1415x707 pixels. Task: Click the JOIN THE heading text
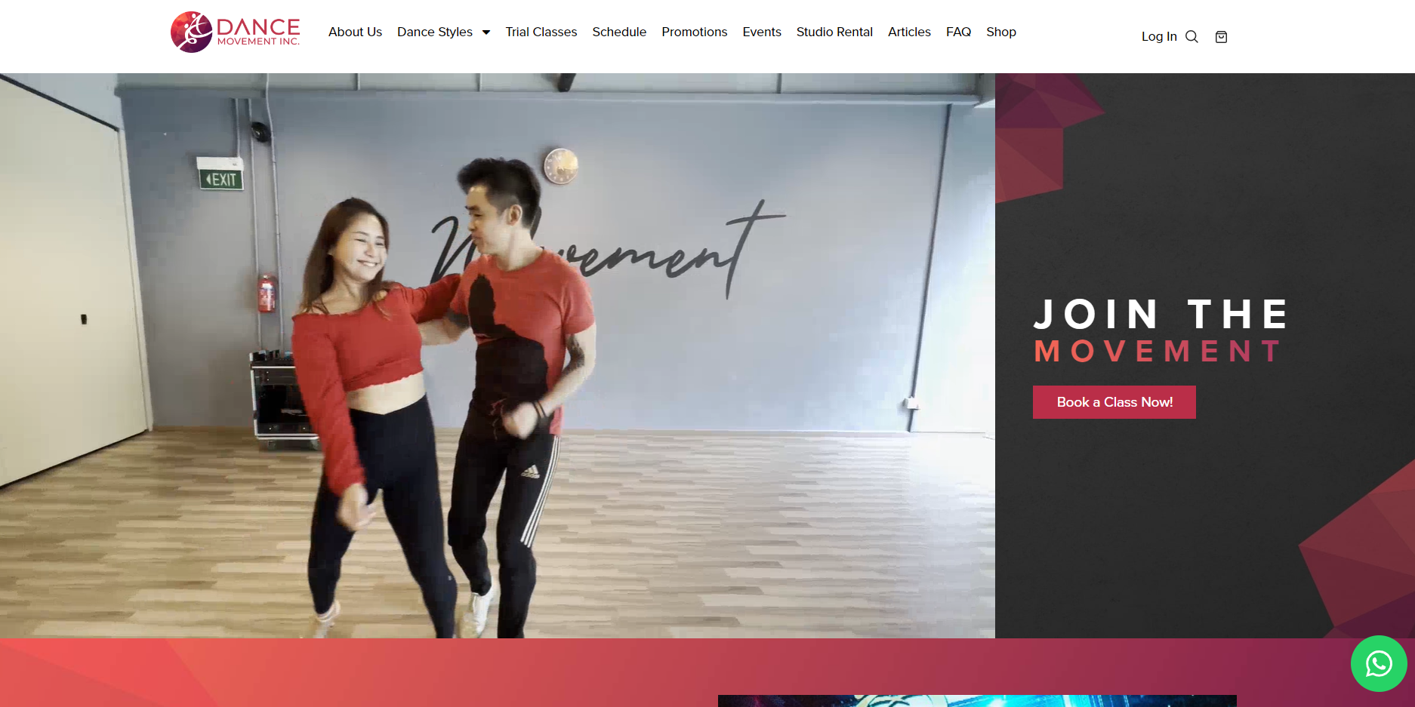[1161, 315]
